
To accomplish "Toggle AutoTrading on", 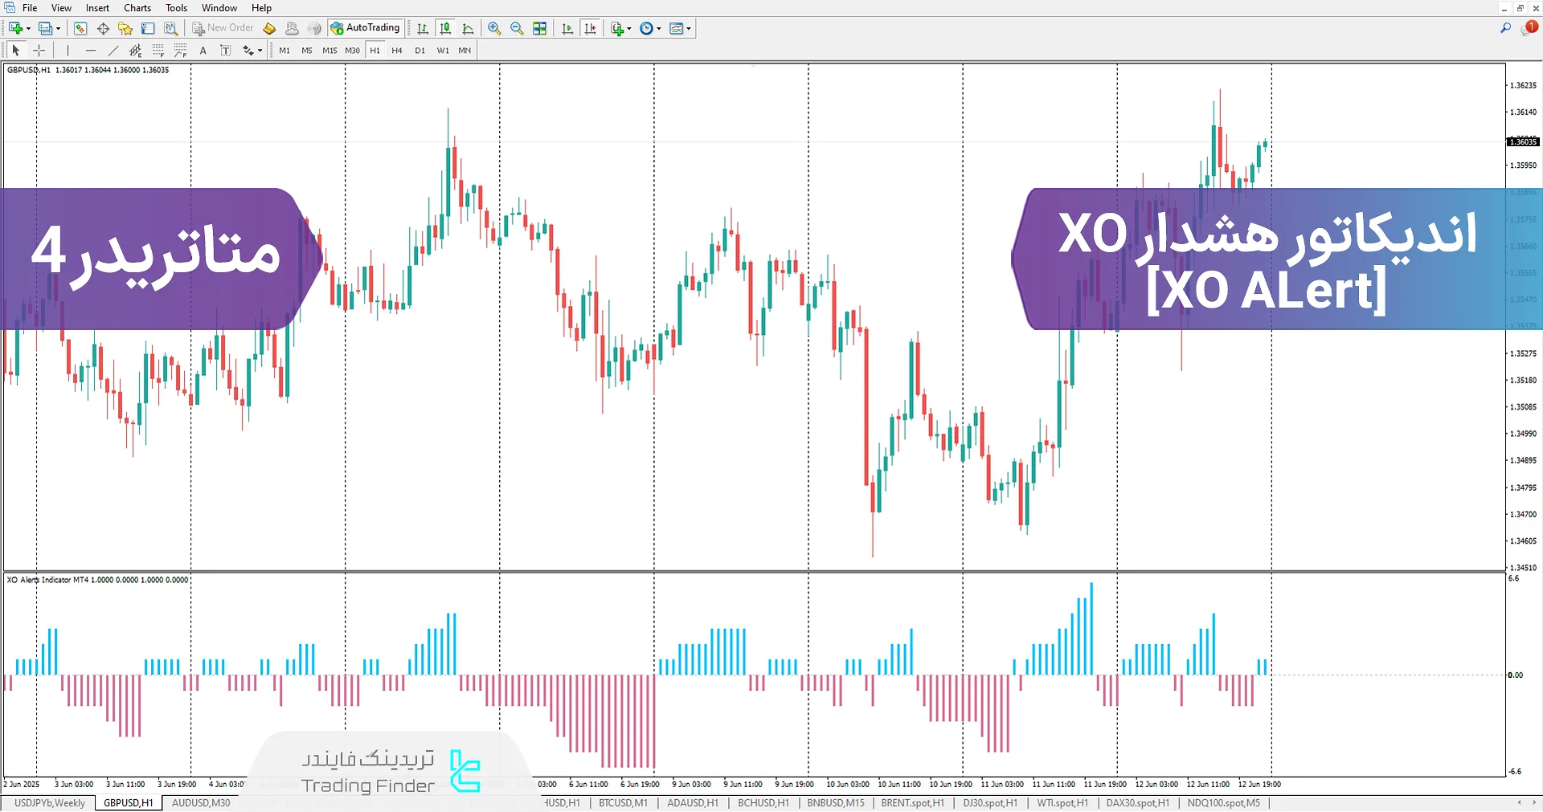I will pyautogui.click(x=366, y=27).
